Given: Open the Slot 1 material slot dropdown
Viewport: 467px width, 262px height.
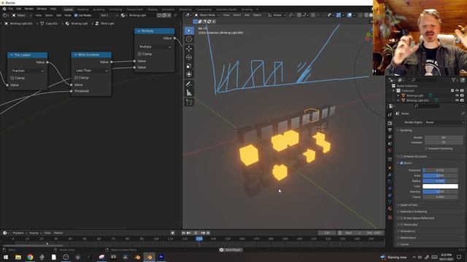Looking at the screenshot, I should tap(109, 15).
